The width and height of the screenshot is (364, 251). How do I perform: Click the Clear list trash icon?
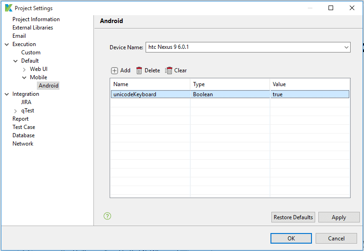[169, 70]
